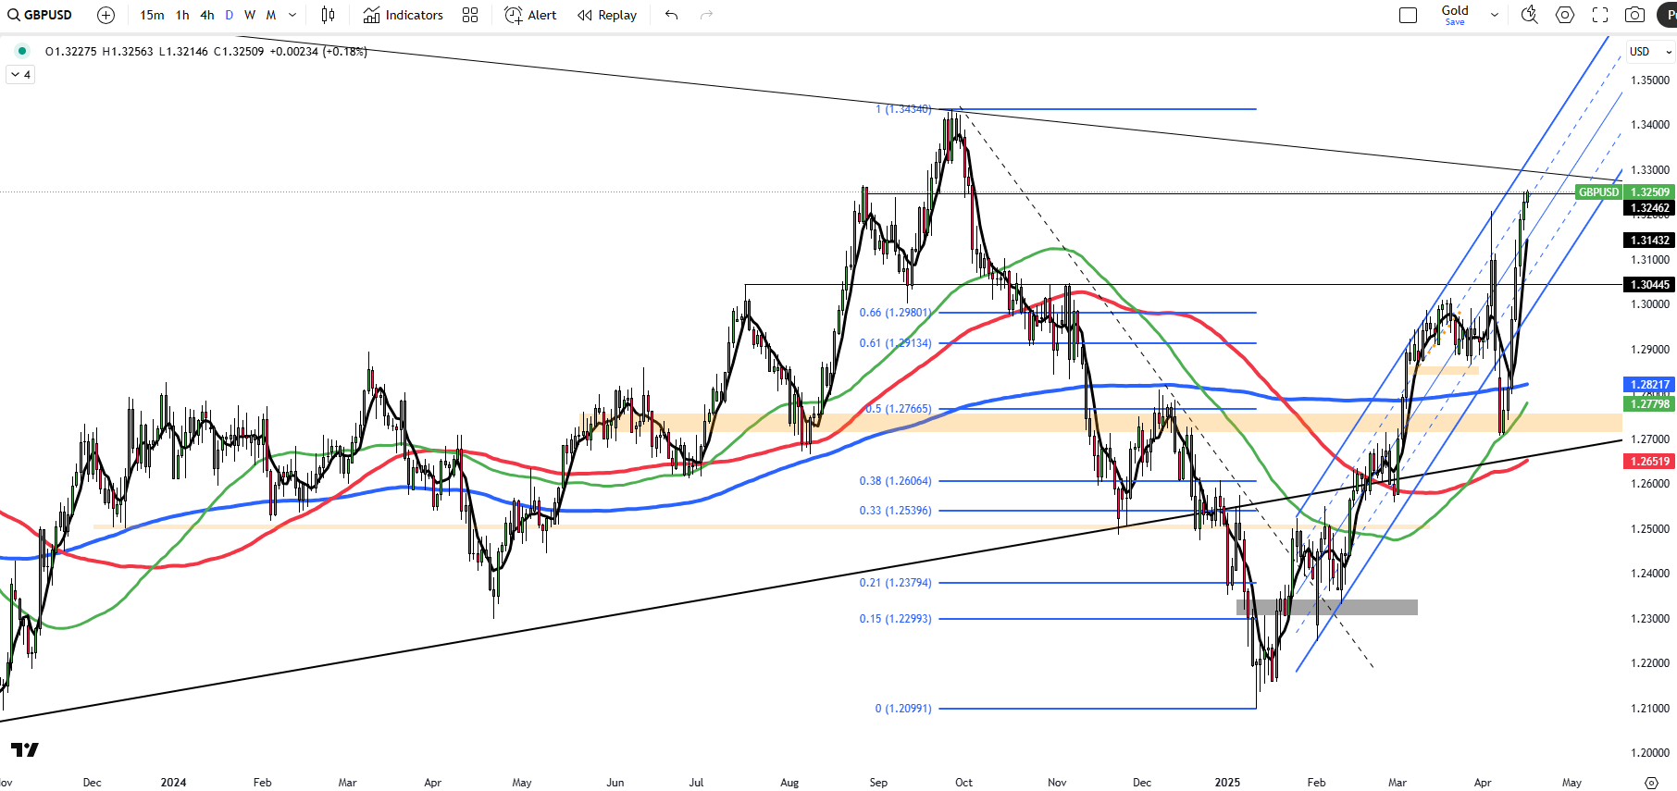The image size is (1677, 791).
Task: Expand the timeframe dropdown arrow
Action: (x=292, y=15)
